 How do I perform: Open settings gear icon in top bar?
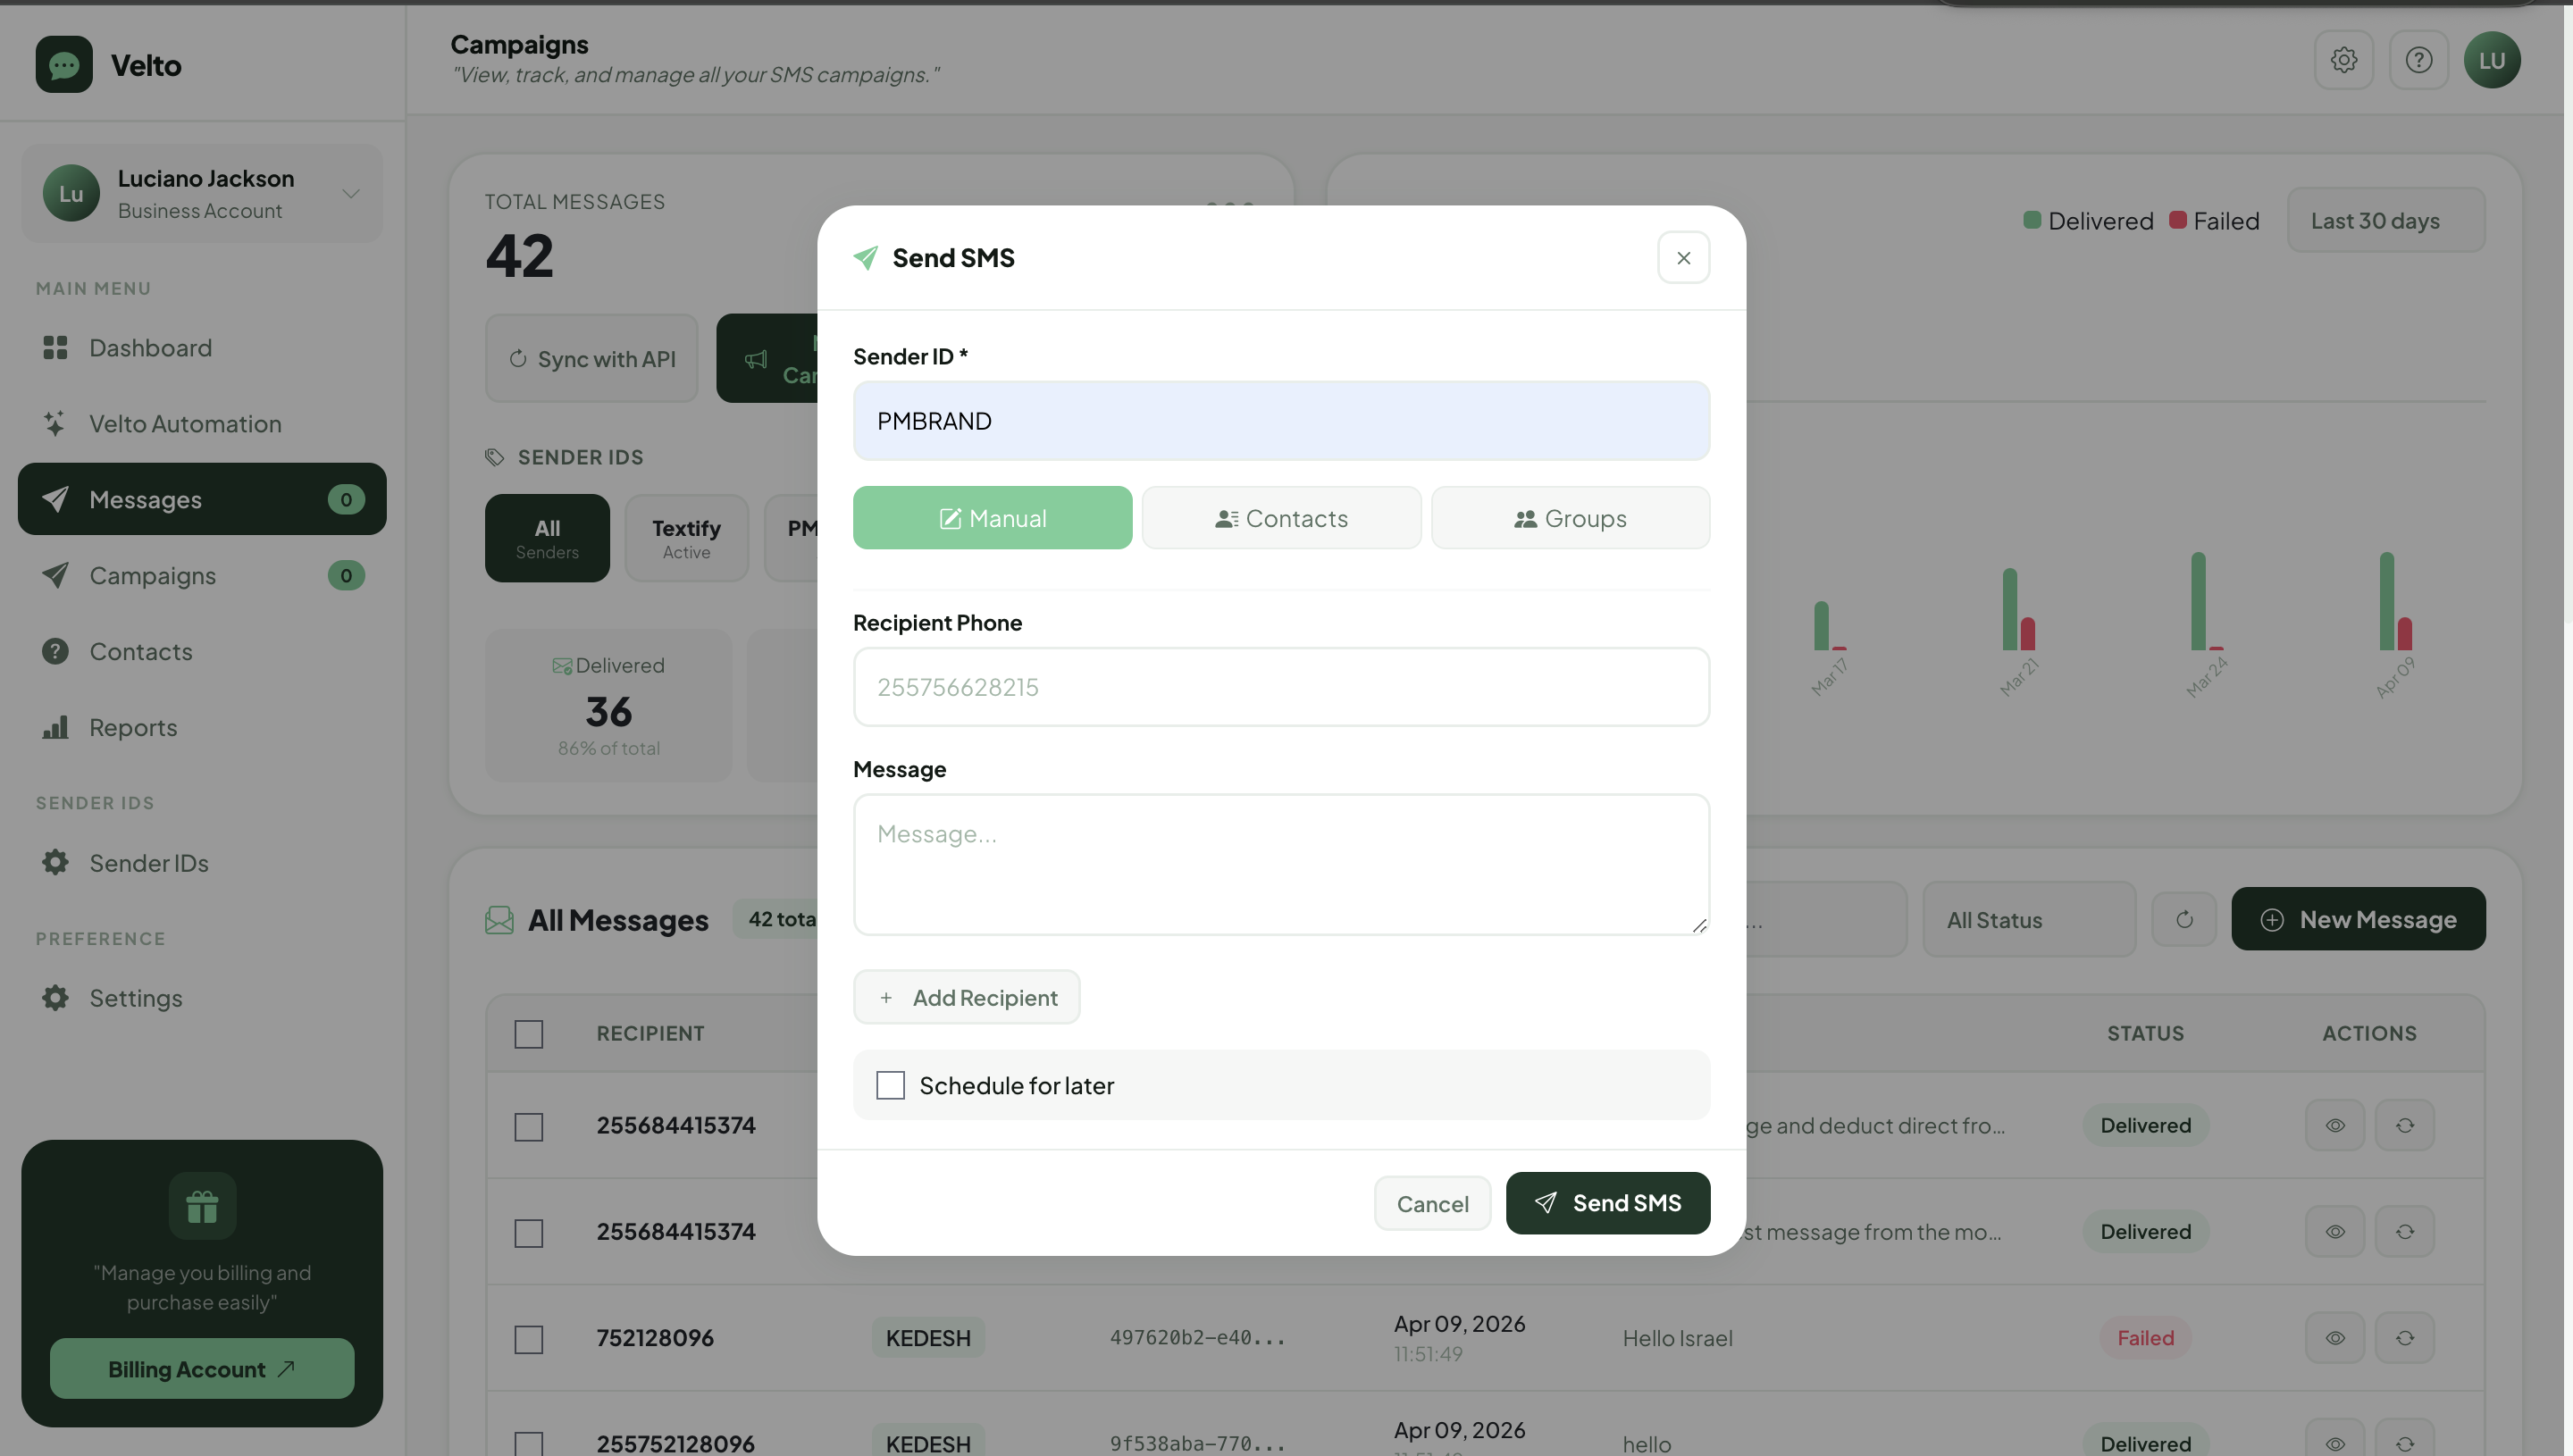click(2343, 60)
